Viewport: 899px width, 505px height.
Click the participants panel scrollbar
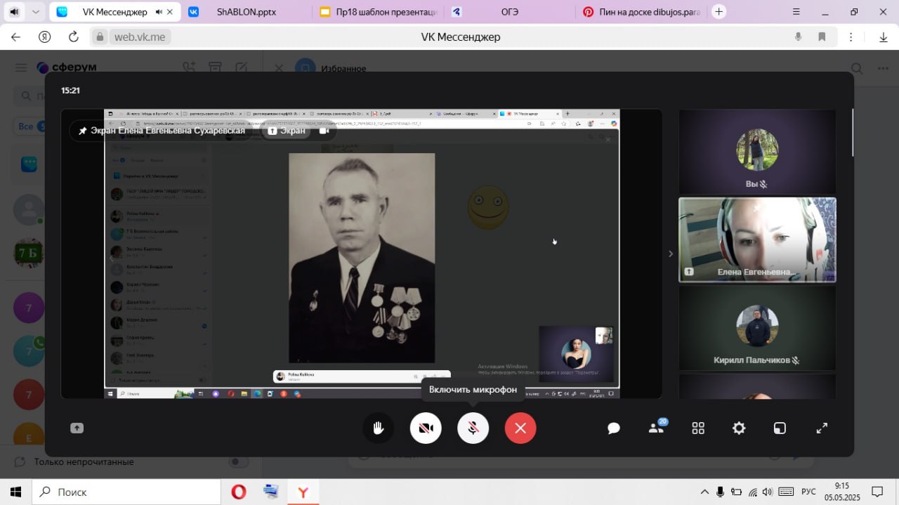pyautogui.click(x=853, y=132)
